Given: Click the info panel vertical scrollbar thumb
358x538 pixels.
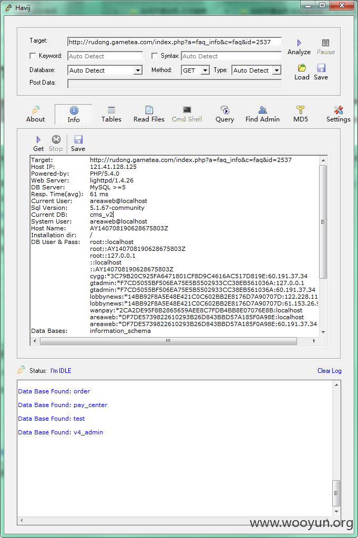Looking at the screenshot, I should (x=323, y=222).
